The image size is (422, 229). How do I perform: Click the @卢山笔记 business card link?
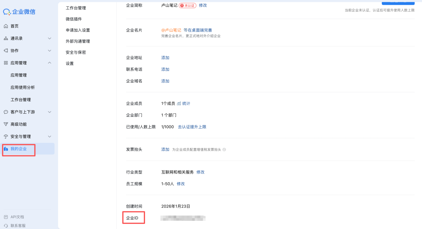click(171, 30)
